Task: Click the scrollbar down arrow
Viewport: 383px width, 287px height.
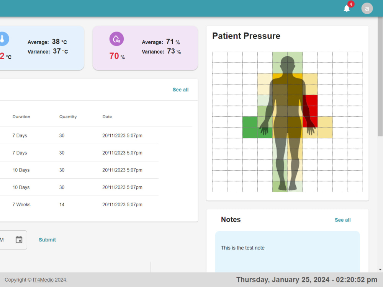Action: pyautogui.click(x=380, y=270)
